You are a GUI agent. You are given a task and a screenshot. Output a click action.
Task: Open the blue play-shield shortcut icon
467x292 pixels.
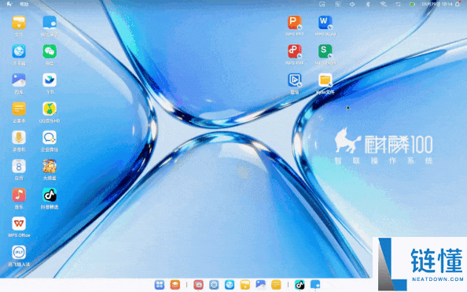tap(295, 80)
